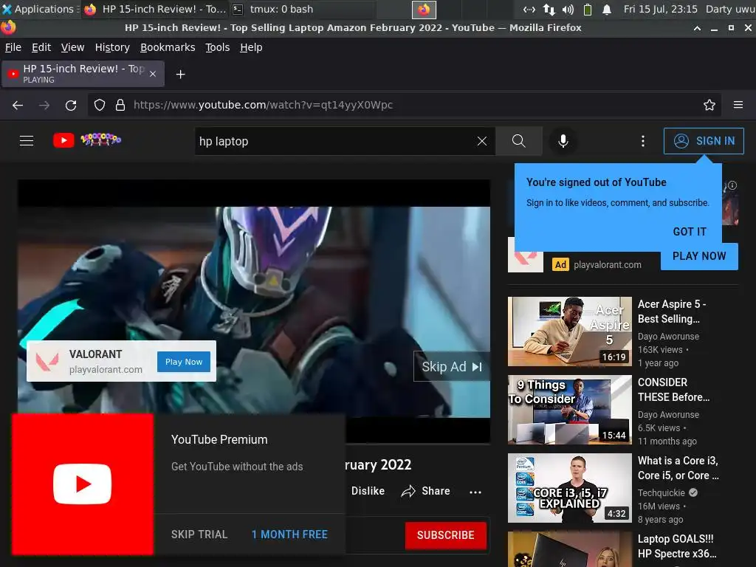Open a new tab with plus
The height and width of the screenshot is (567, 756).
pos(180,75)
